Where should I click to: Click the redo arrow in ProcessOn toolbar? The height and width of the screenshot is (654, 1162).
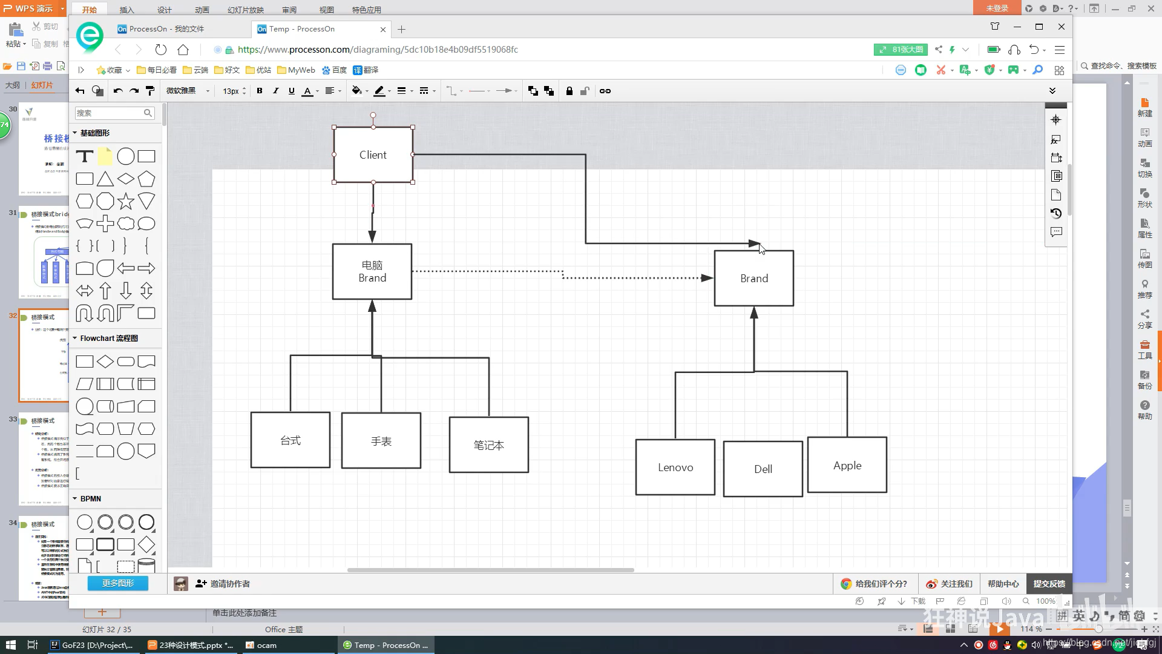click(x=134, y=91)
